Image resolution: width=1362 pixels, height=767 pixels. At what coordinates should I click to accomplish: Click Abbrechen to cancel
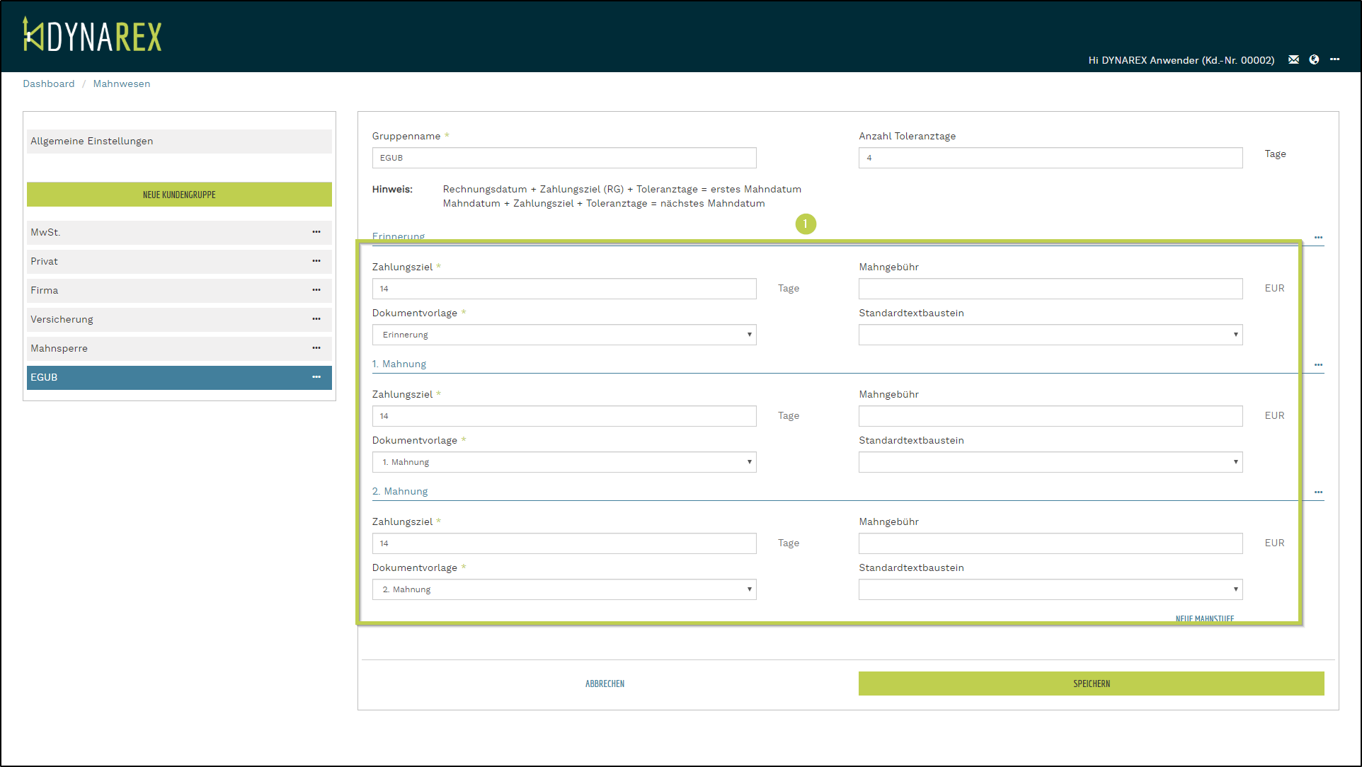coord(605,684)
